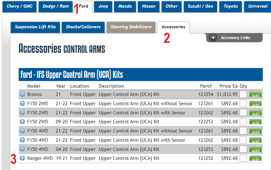Click the Year column header
This screenshot has height=170, width=271.
[x=61, y=86]
